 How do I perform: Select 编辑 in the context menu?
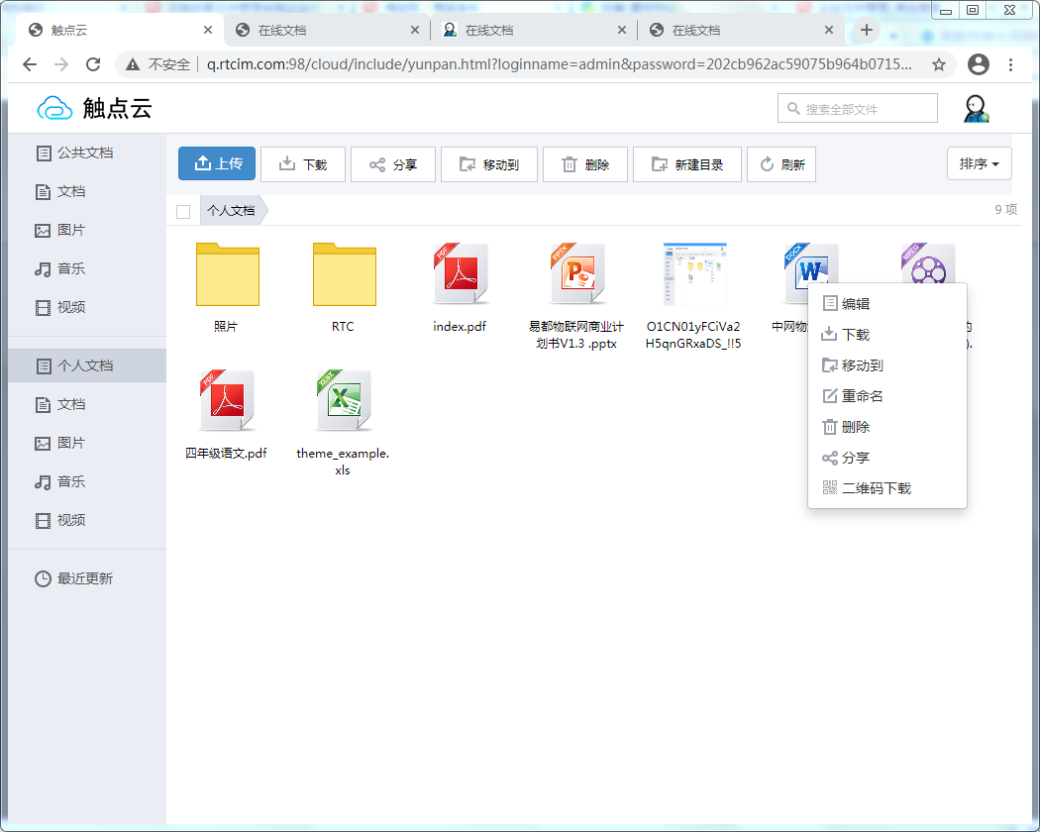pos(856,304)
